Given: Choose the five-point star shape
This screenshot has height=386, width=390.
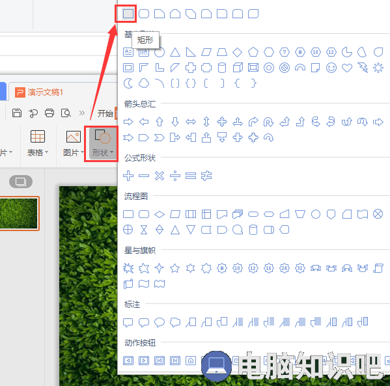Looking at the screenshot, I should click(x=175, y=268).
